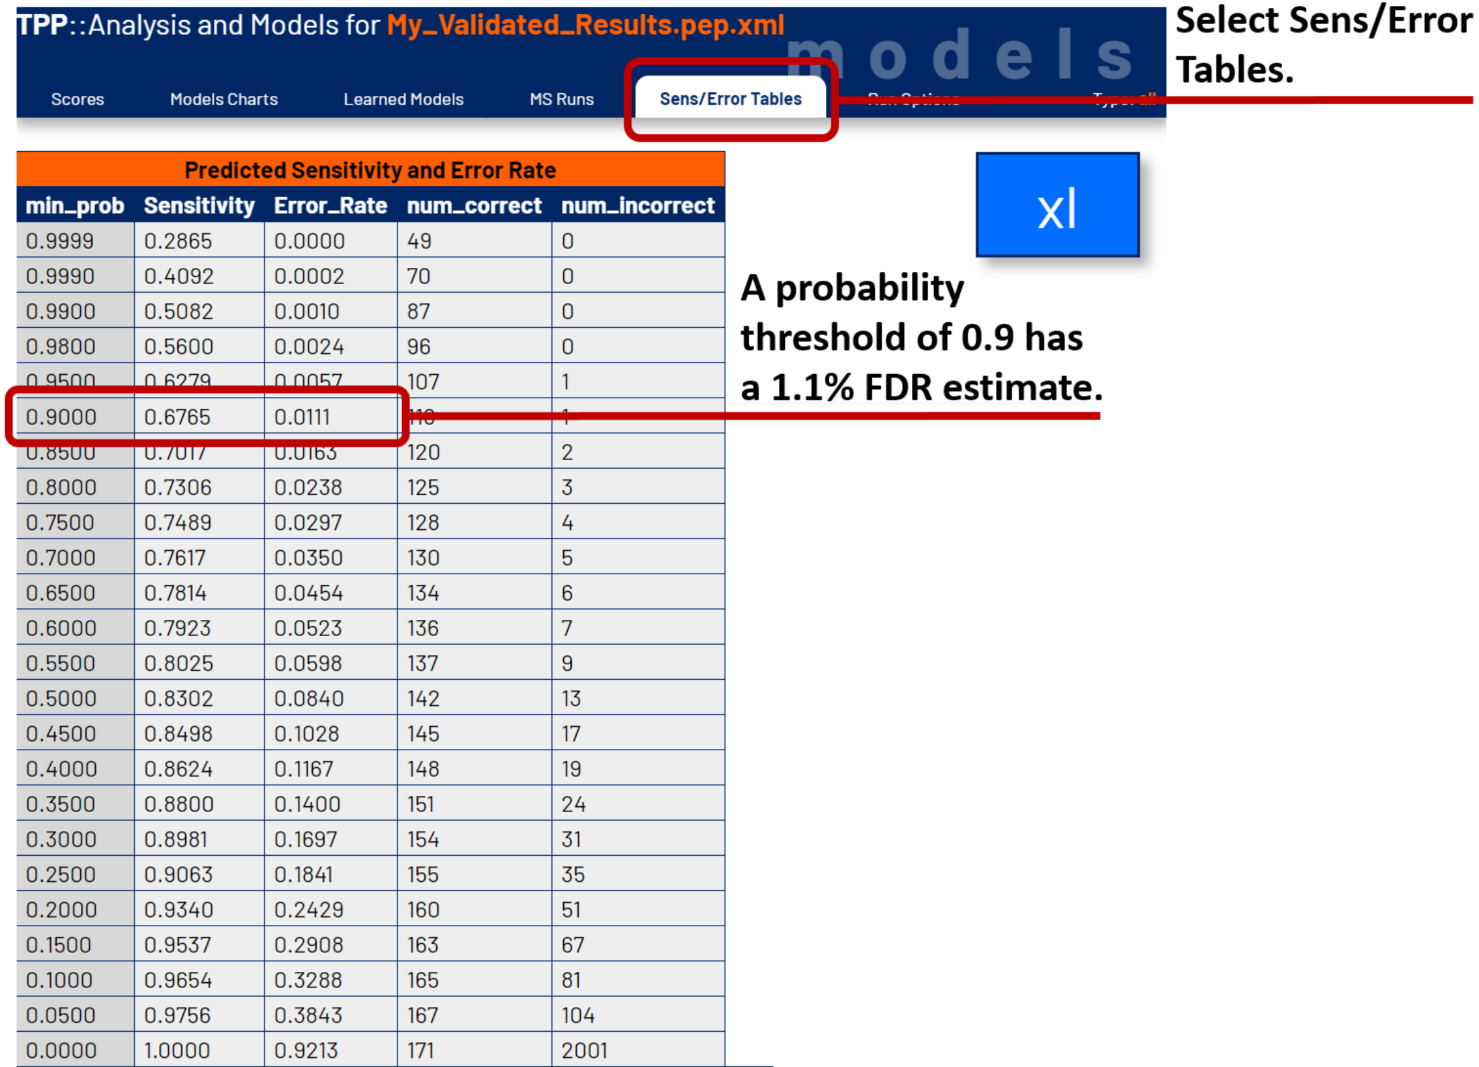Click the Error_Rate column header
1479x1067 pixels.
pos(330,205)
